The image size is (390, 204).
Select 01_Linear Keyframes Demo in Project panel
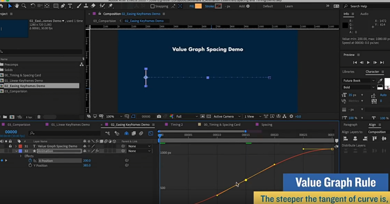pyautogui.click(x=23, y=81)
